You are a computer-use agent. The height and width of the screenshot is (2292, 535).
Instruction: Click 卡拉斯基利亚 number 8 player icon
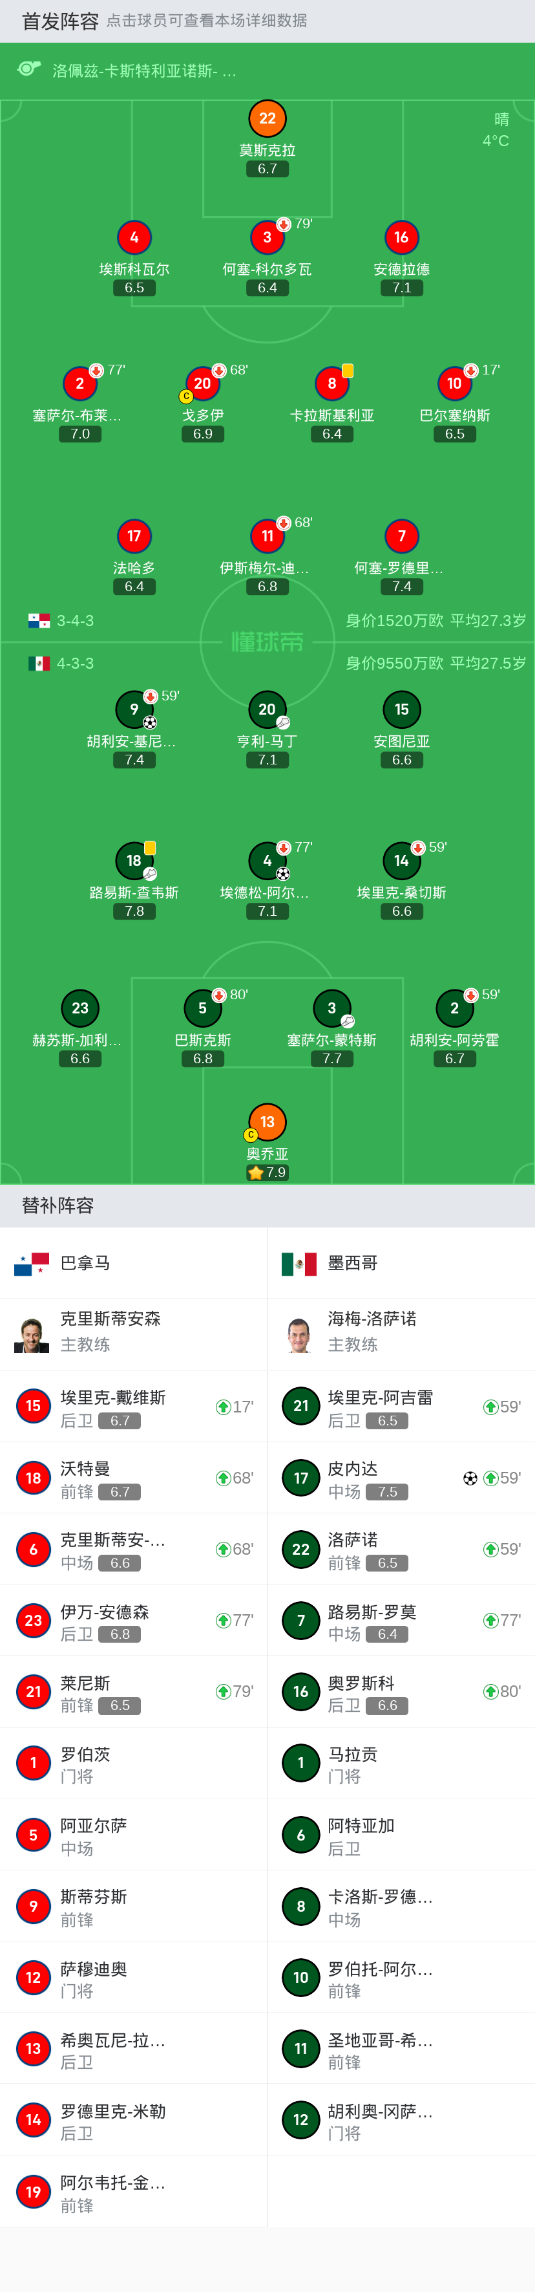pyautogui.click(x=331, y=384)
